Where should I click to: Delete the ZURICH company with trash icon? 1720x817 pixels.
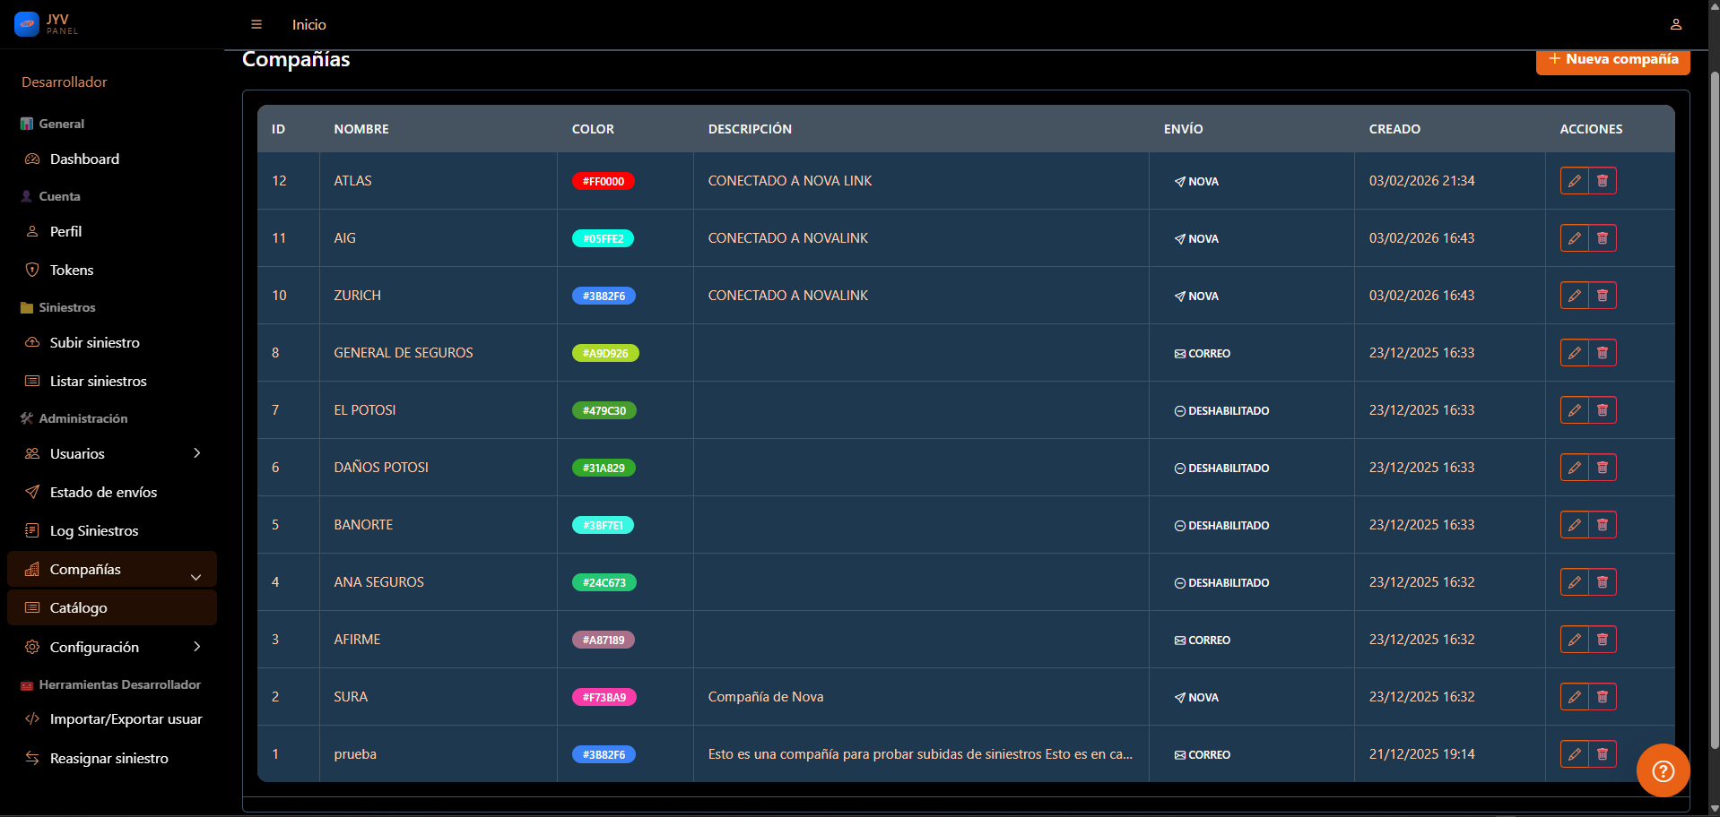(x=1603, y=296)
